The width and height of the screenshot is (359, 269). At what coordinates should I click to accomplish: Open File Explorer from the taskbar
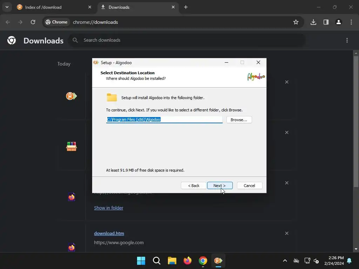pyautogui.click(x=172, y=261)
